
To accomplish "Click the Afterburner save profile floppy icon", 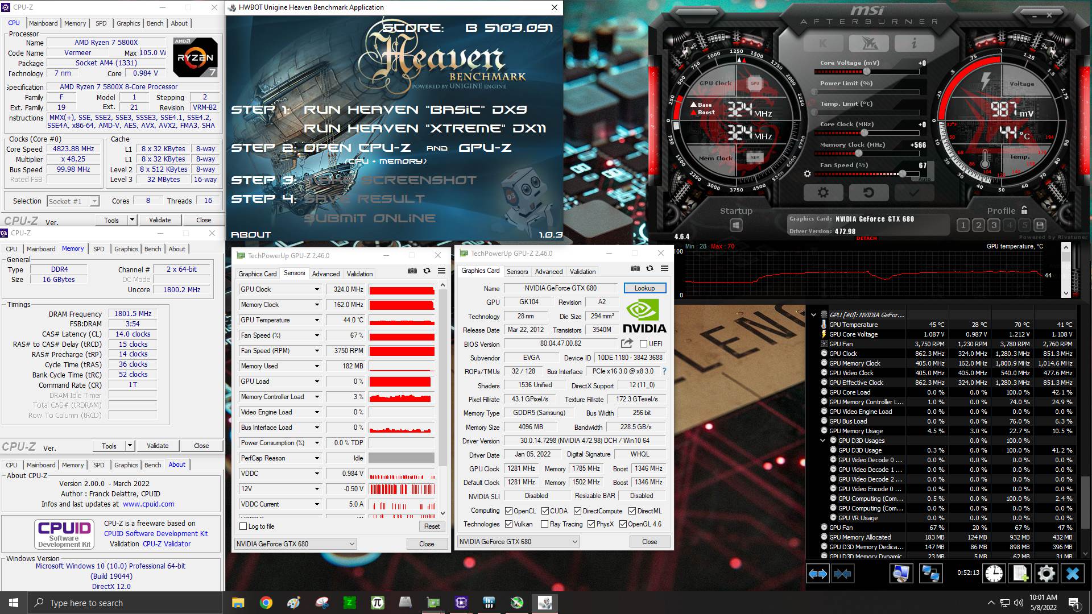I will point(1040,225).
